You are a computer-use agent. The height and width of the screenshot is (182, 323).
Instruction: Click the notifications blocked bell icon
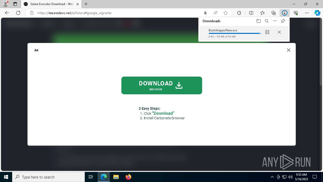tap(205, 13)
